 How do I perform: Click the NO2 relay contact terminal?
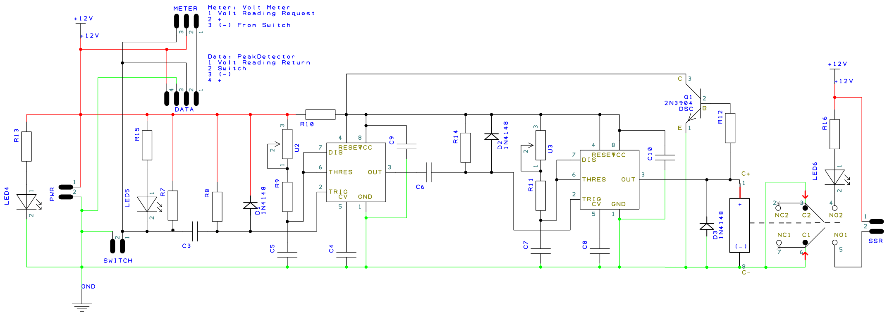(834, 208)
